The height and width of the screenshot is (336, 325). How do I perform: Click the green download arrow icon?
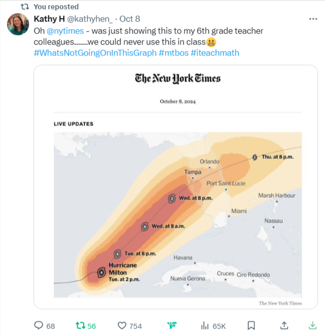click(313, 325)
